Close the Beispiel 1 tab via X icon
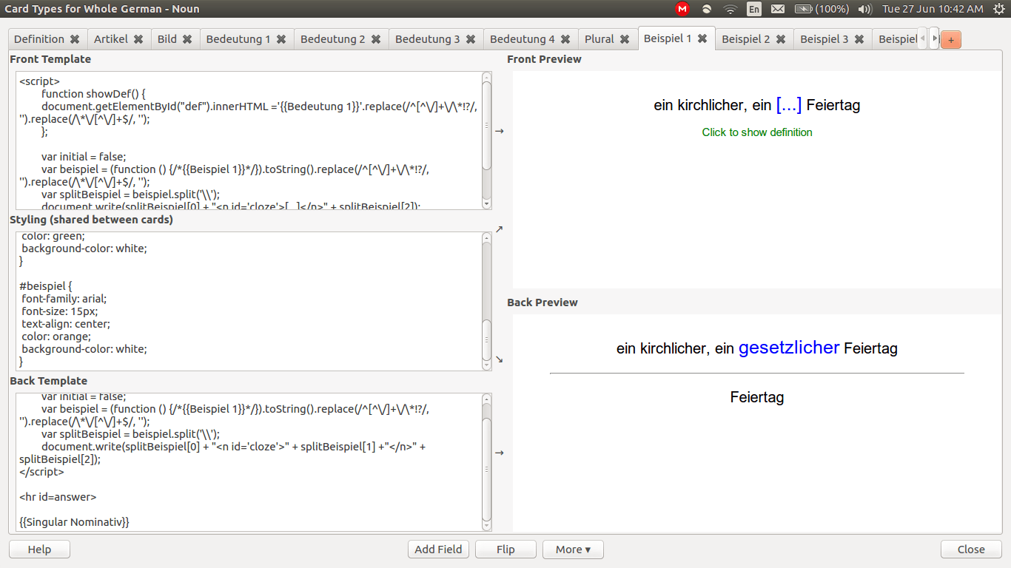The width and height of the screenshot is (1011, 568). [702, 38]
